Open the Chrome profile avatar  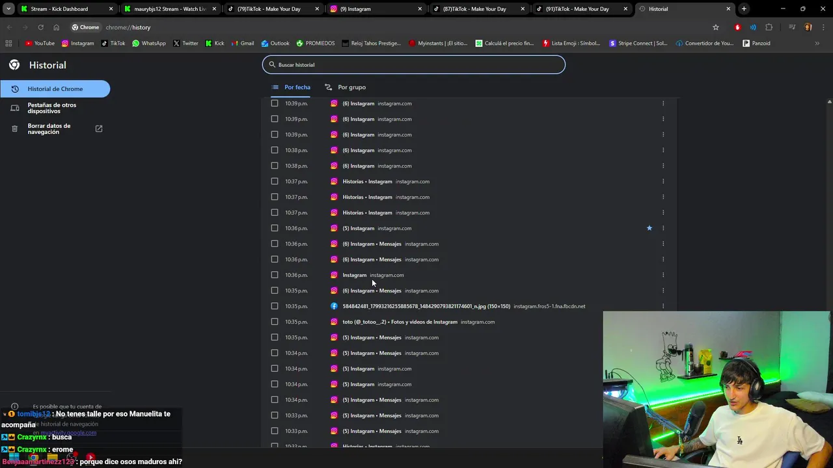click(808, 27)
